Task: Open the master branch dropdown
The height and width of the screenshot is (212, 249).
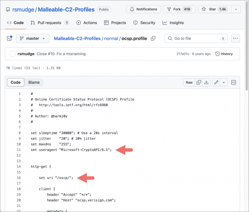Action: (x=32, y=38)
